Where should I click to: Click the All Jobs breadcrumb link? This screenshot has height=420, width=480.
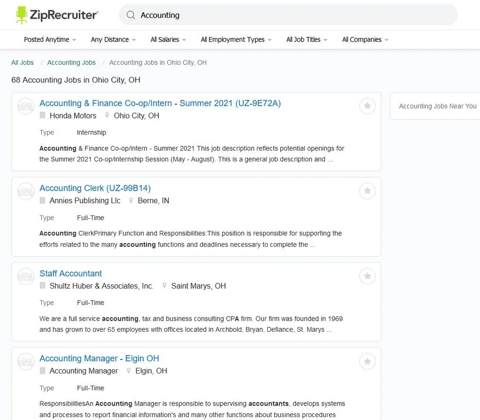[x=22, y=62]
